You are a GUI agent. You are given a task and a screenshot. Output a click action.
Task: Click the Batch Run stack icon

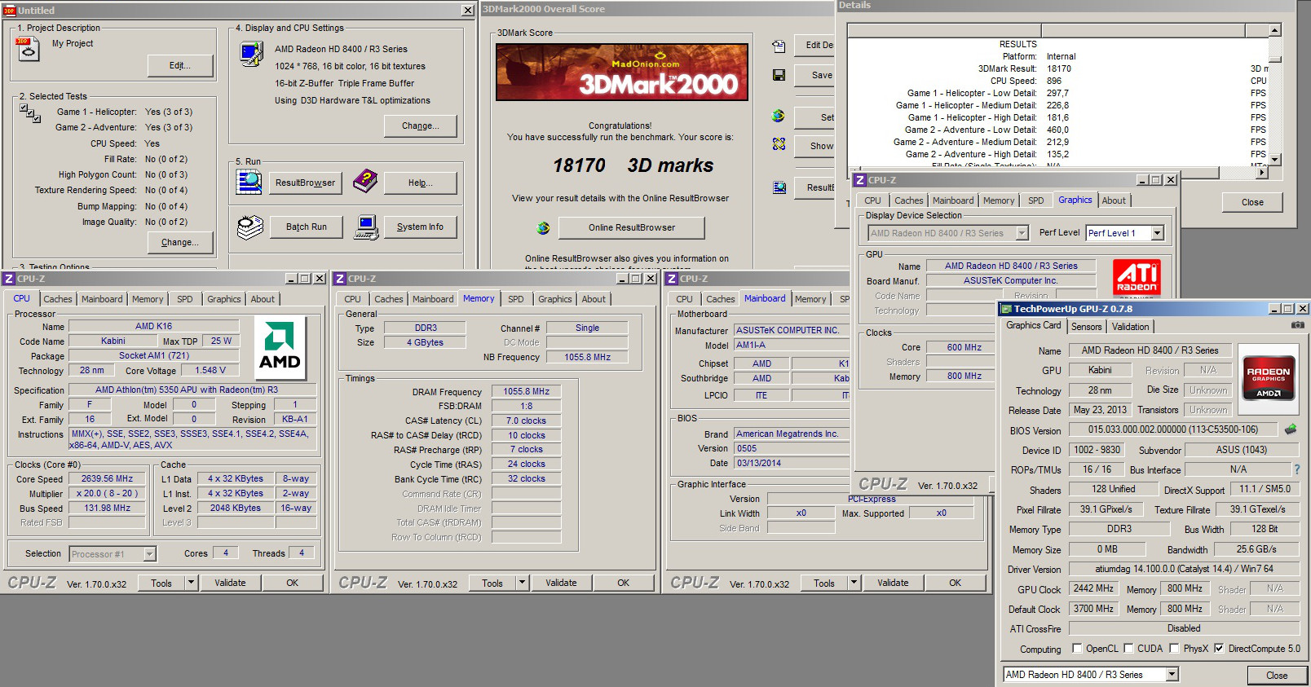(250, 227)
